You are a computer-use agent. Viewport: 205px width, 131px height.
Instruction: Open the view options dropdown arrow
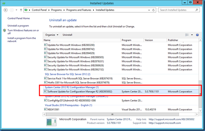coord(192,35)
